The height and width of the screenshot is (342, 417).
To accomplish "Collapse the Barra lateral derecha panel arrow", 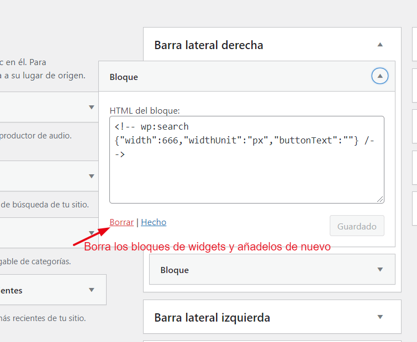I will tap(380, 45).
